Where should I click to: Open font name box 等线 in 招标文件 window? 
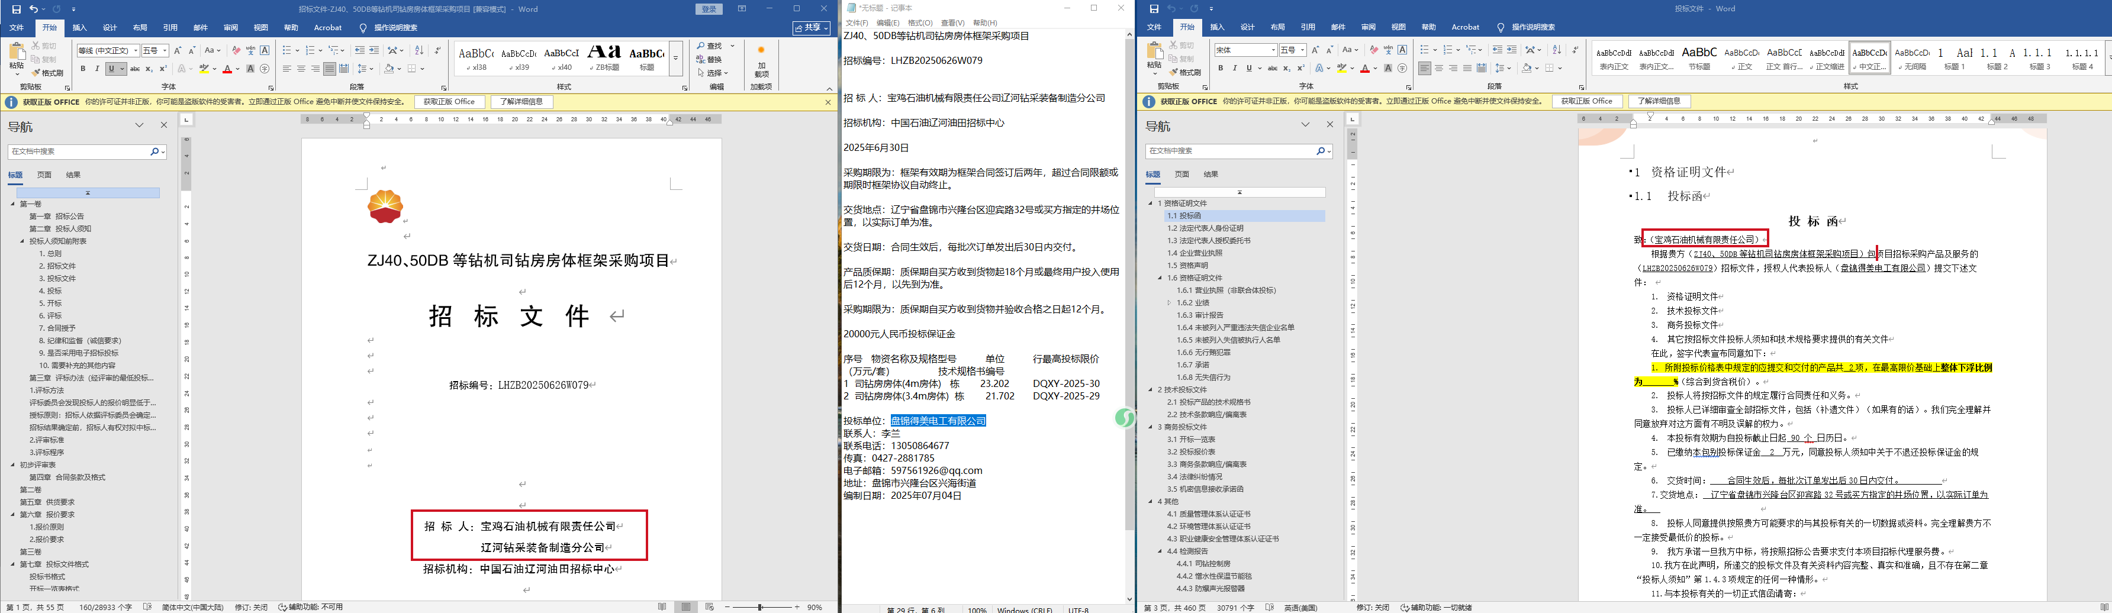(107, 51)
